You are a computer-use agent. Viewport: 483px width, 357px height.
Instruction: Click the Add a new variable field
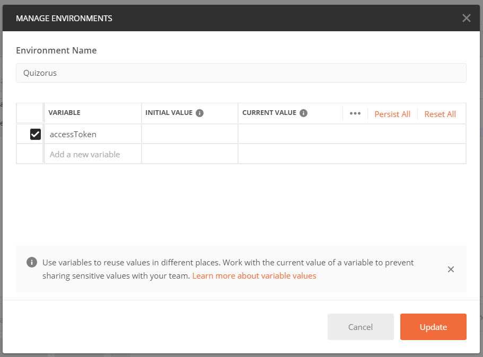(x=93, y=155)
